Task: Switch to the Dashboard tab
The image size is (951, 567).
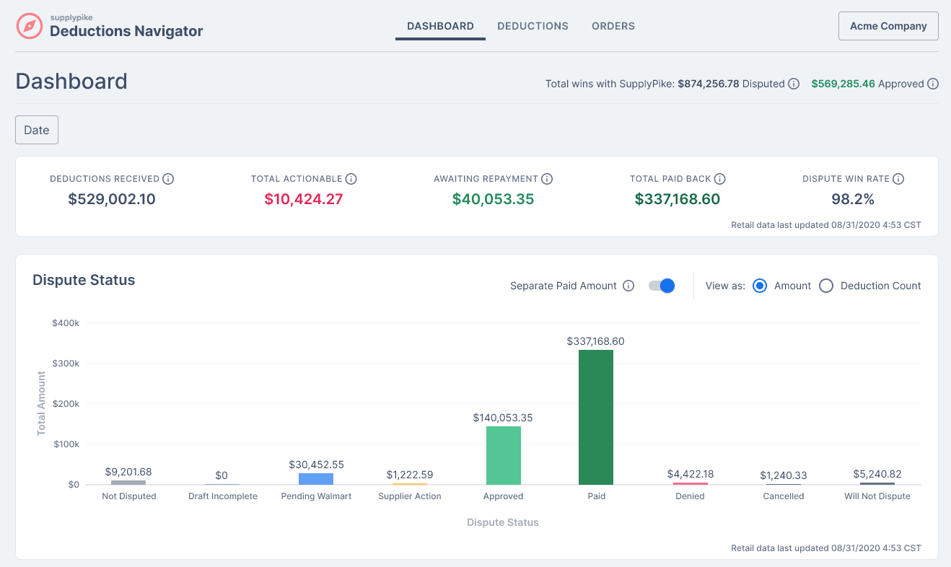Action: [440, 26]
